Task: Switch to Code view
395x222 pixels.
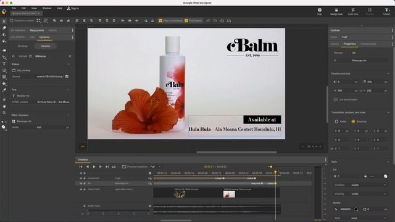Action: pyautogui.click(x=353, y=11)
